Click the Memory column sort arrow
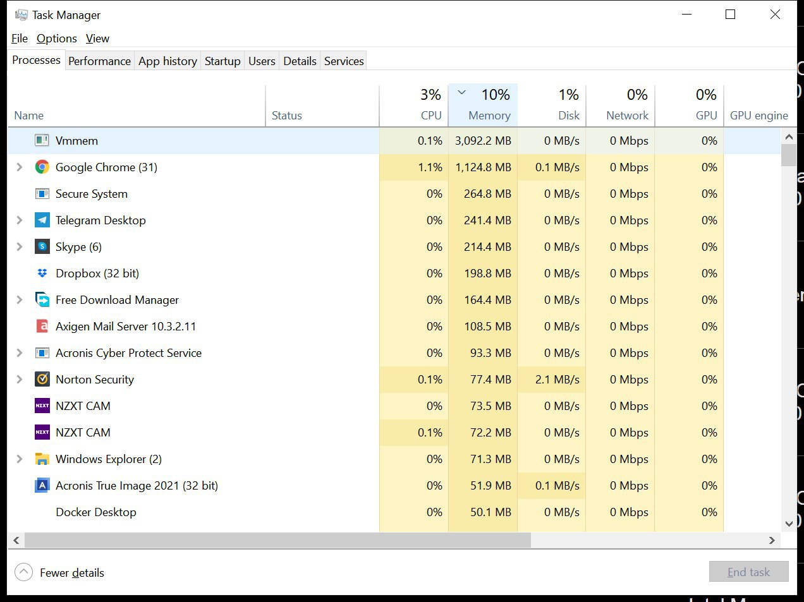 point(462,92)
